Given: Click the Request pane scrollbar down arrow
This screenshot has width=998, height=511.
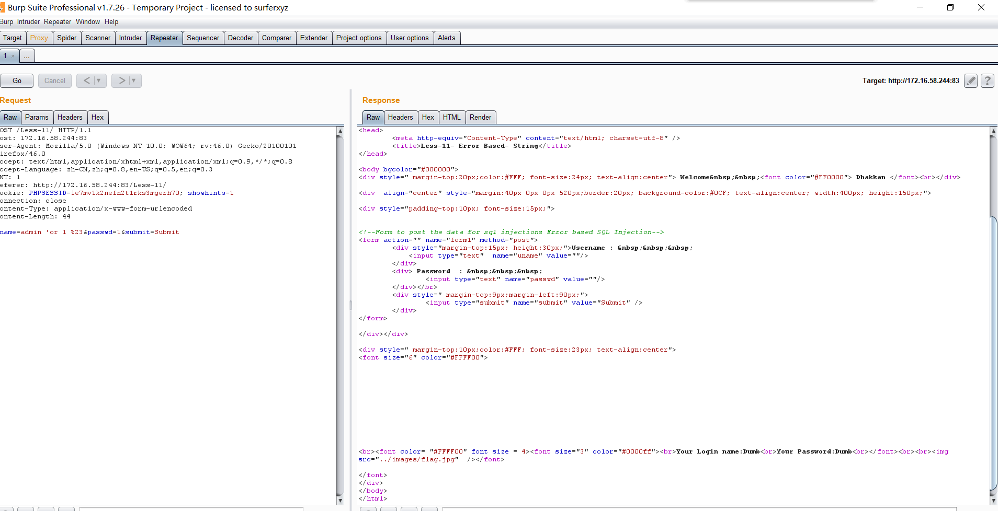Looking at the screenshot, I should tap(340, 500).
